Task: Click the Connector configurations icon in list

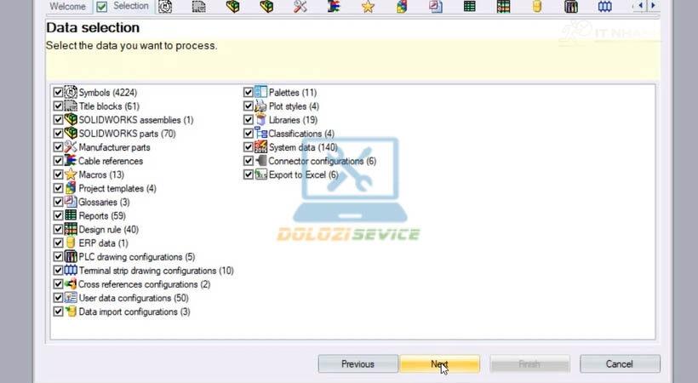Action: coord(260,161)
